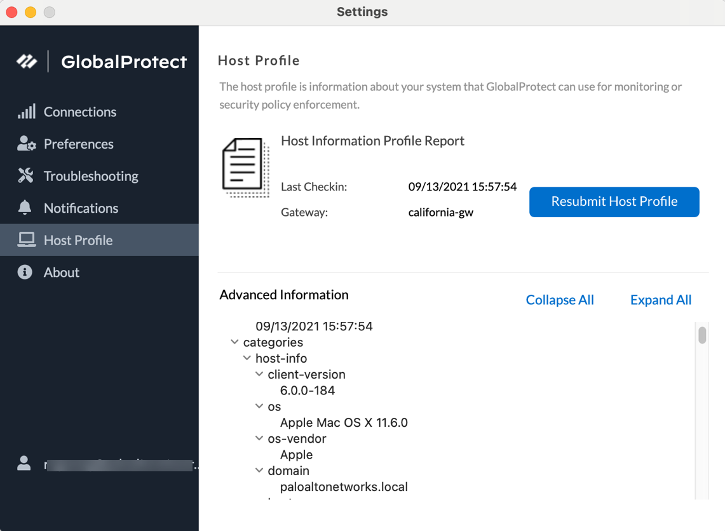Image resolution: width=725 pixels, height=531 pixels.
Task: Click the GlobalProtect logo icon
Action: coord(27,62)
